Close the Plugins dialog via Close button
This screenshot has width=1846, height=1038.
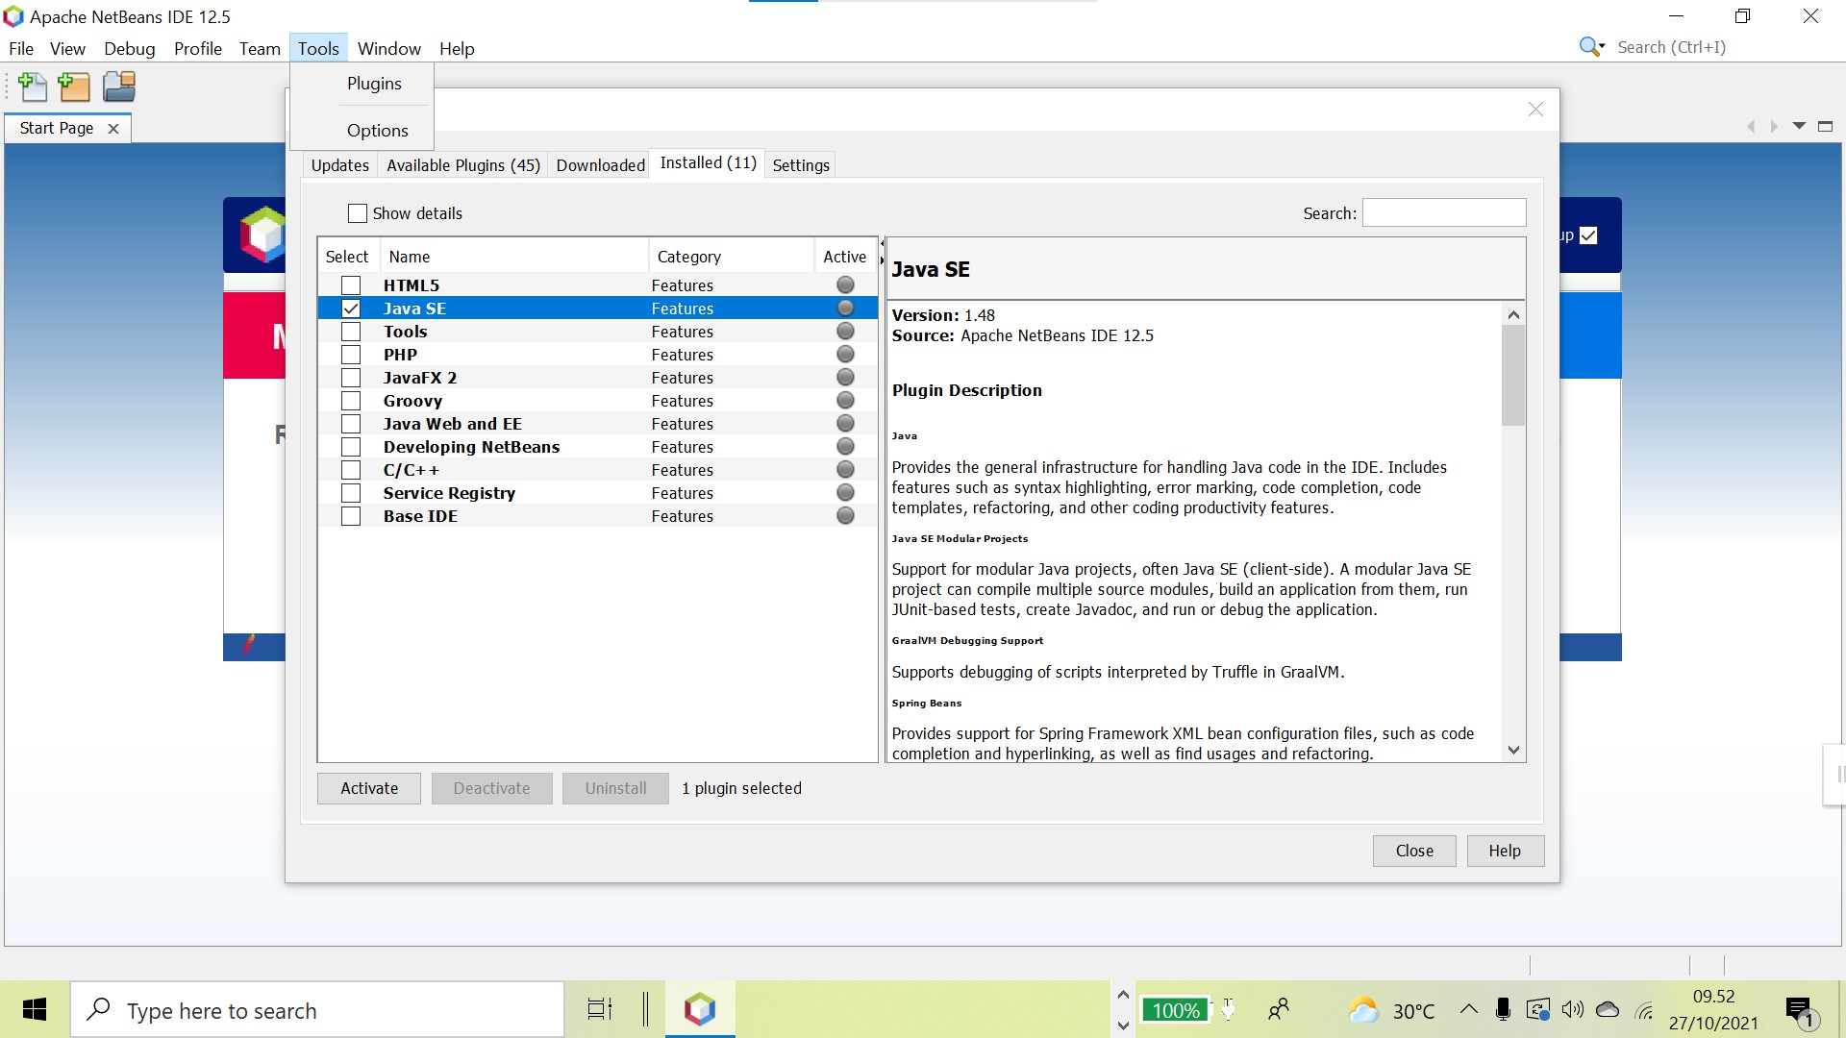(x=1413, y=851)
